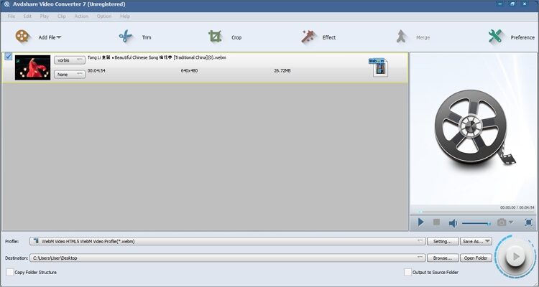539x287 pixels.
Task: Uncheck the Tong Li video file checkbox
Action: [x=8, y=57]
